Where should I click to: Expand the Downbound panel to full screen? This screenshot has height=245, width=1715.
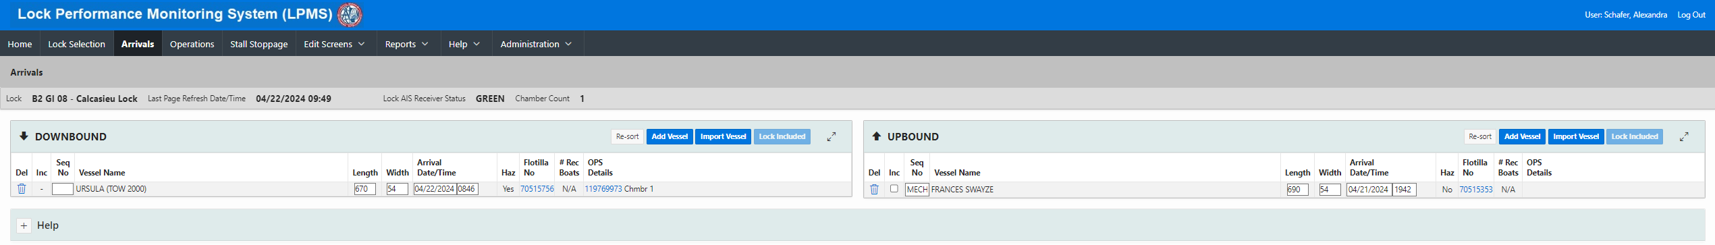832,136
